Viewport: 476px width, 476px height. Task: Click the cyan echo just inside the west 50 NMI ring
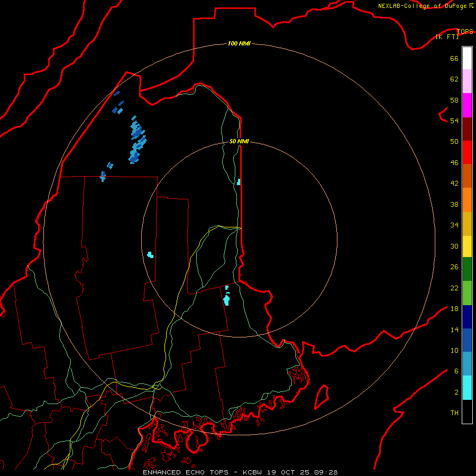pos(150,255)
